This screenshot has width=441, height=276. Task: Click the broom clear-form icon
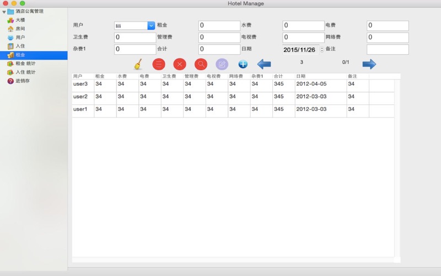[138, 64]
